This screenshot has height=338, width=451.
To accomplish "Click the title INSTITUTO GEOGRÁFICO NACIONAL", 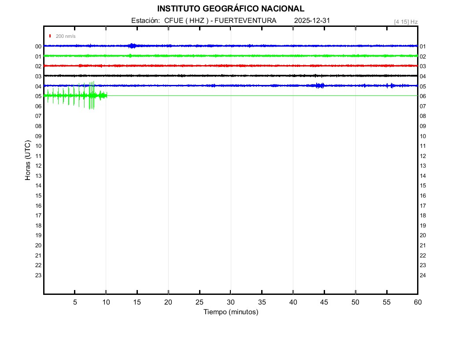I will pyautogui.click(x=230, y=9).
